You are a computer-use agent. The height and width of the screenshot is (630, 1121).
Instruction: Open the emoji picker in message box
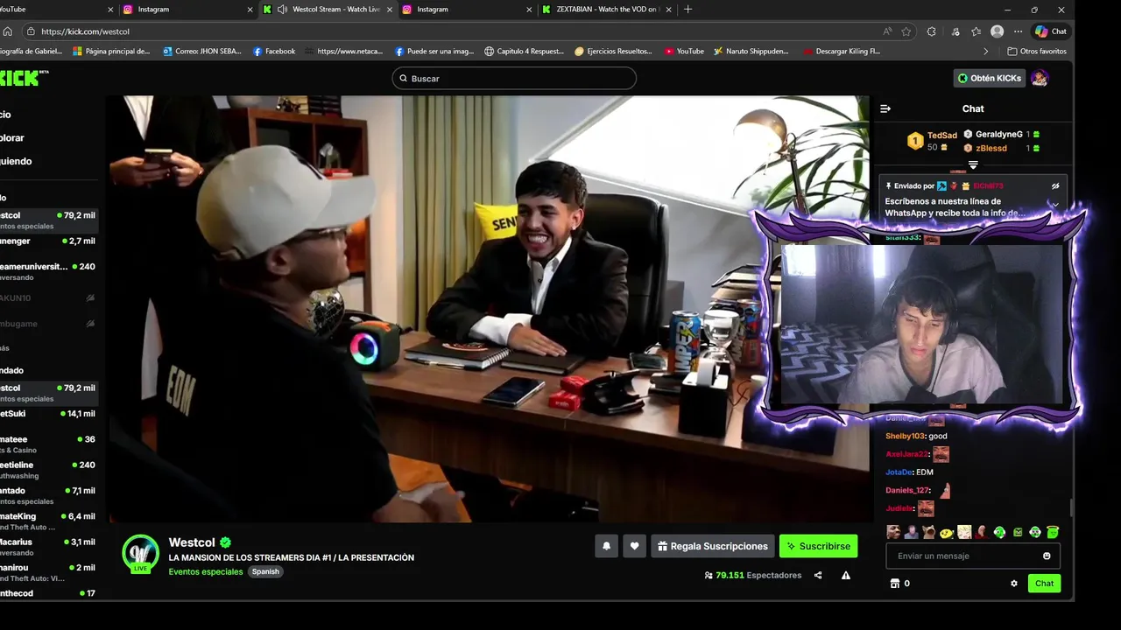1047,556
